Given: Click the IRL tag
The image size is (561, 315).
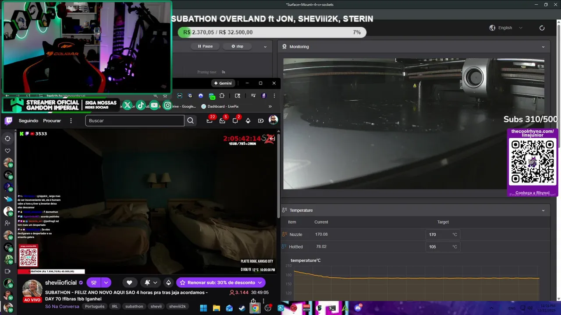Looking at the screenshot, I should click(114, 306).
